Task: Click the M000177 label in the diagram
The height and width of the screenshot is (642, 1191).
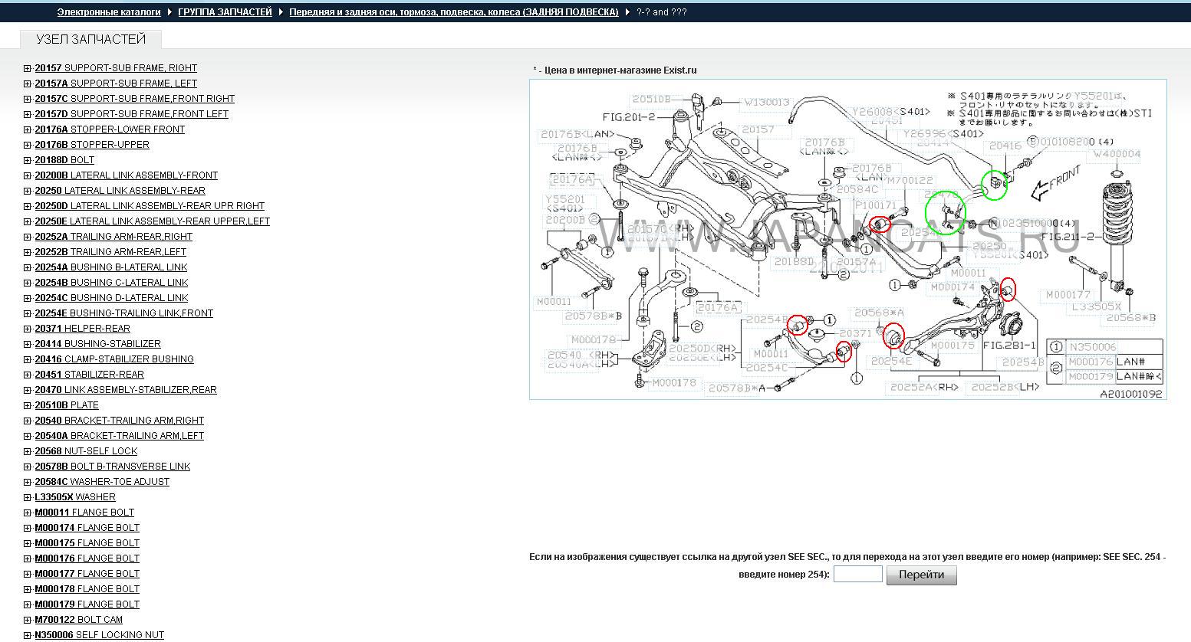Action: pos(1068,295)
